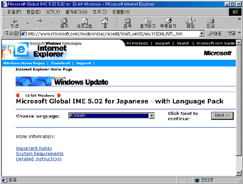Go to home page via 홈 icon

105,23
